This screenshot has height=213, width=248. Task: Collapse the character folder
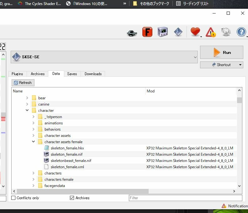tap(27, 110)
